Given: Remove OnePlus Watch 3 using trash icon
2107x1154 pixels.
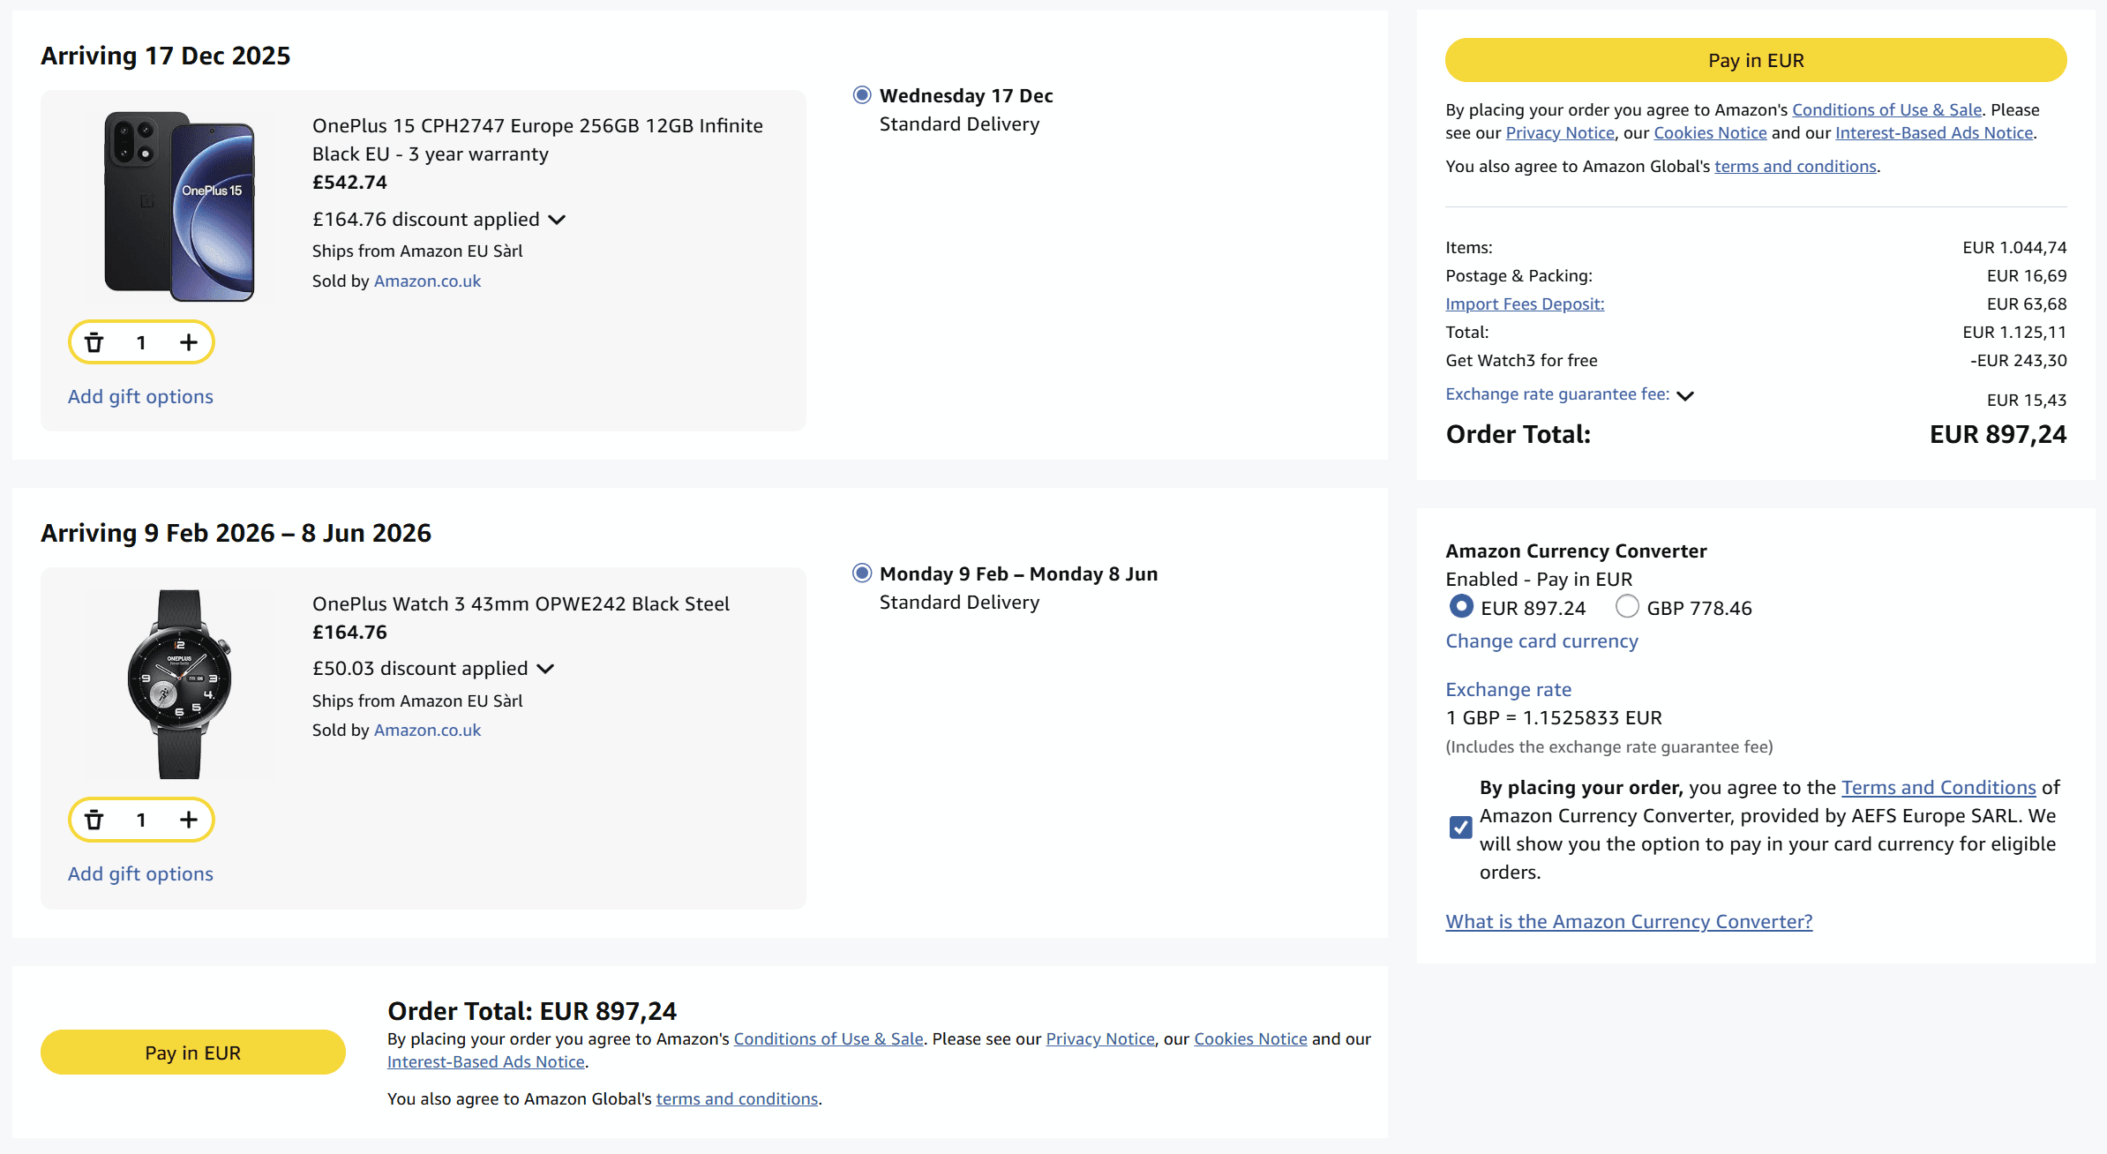Looking at the screenshot, I should [94, 820].
